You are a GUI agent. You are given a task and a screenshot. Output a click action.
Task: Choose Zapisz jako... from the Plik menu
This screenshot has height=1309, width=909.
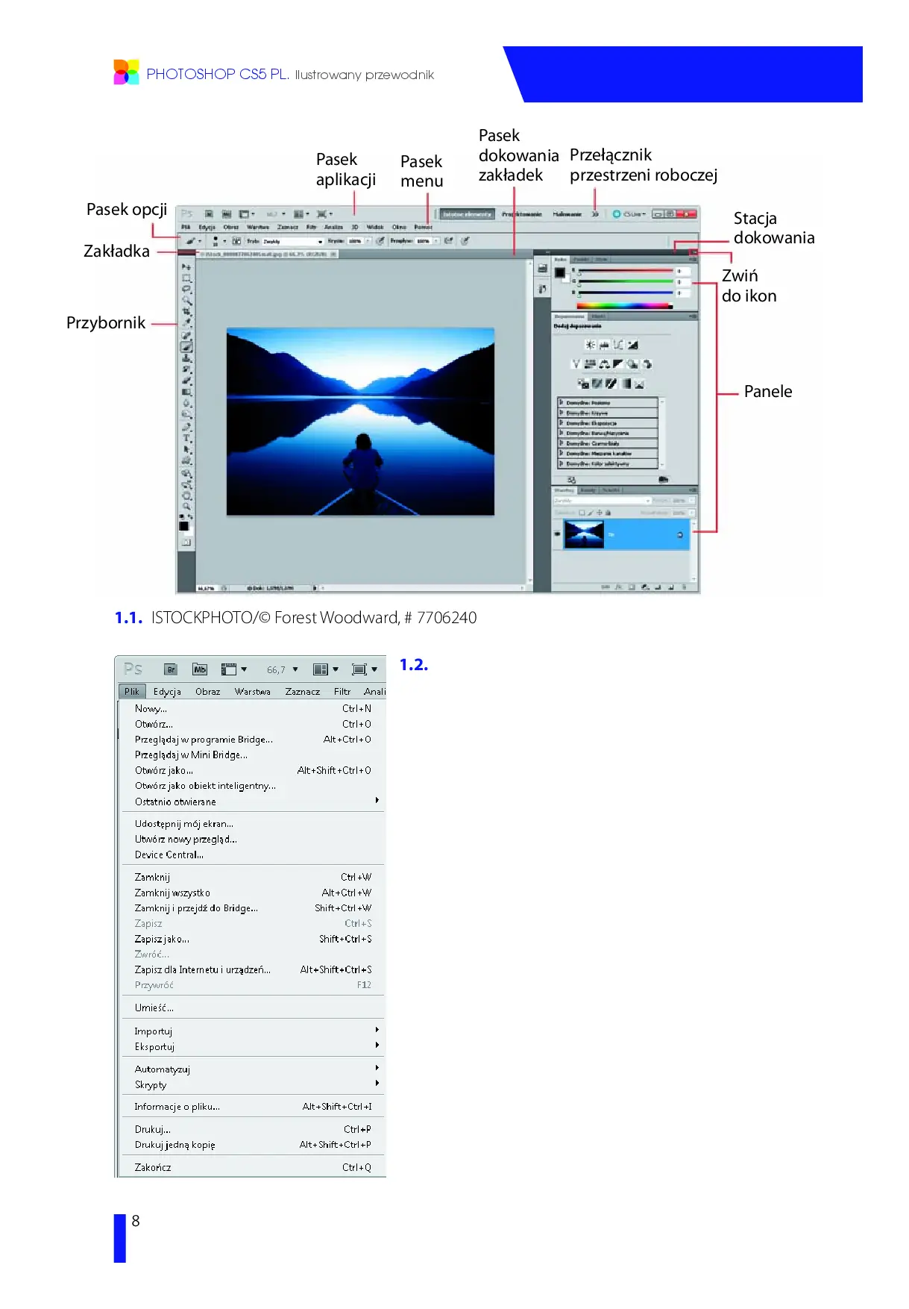tap(254, 939)
